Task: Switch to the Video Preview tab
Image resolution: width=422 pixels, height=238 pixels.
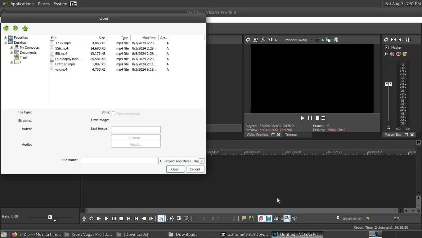Action: [257, 134]
